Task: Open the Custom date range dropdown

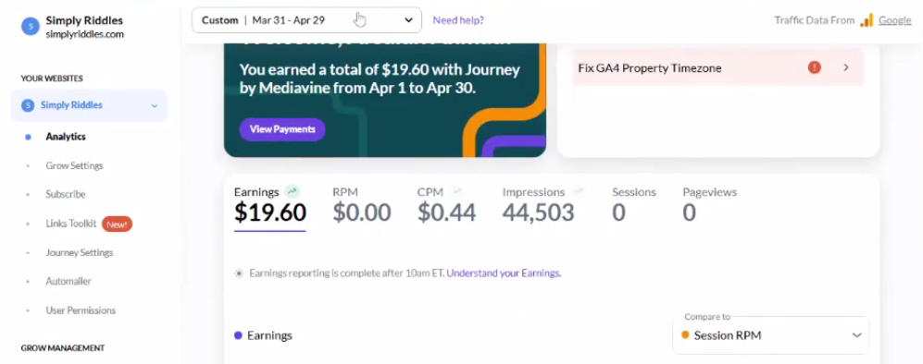Action: 306,20
